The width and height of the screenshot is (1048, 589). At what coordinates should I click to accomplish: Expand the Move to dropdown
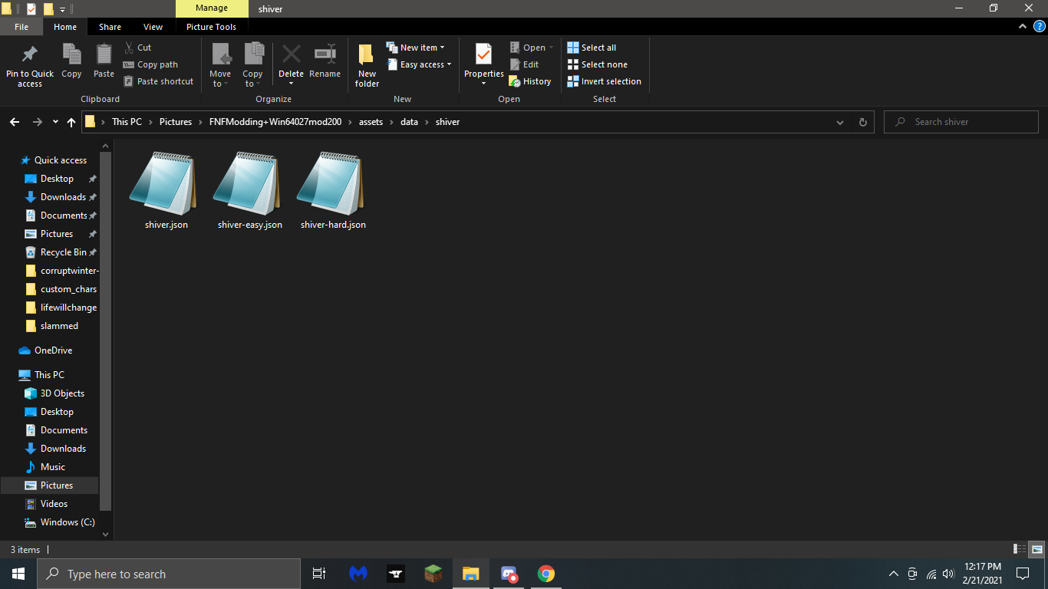click(x=220, y=64)
